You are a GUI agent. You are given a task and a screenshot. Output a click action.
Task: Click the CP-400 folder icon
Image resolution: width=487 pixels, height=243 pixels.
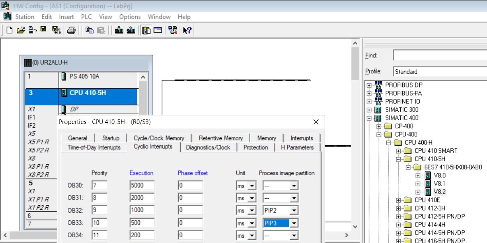[x=388, y=126]
